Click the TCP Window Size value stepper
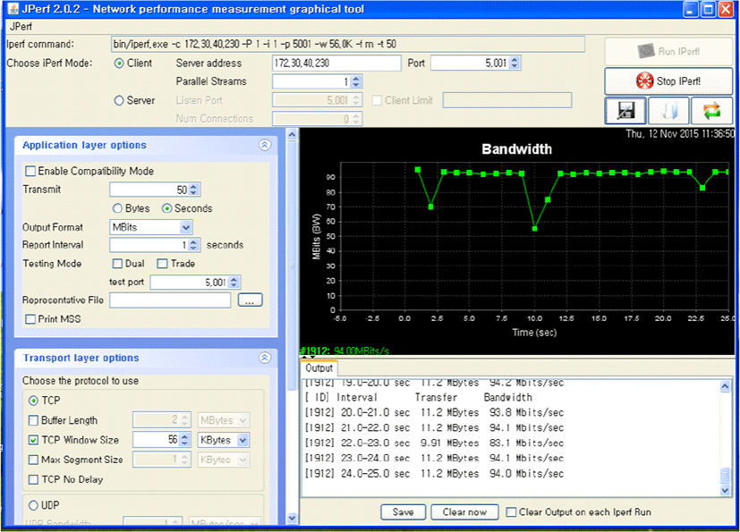740x532 pixels. pyautogui.click(x=184, y=440)
